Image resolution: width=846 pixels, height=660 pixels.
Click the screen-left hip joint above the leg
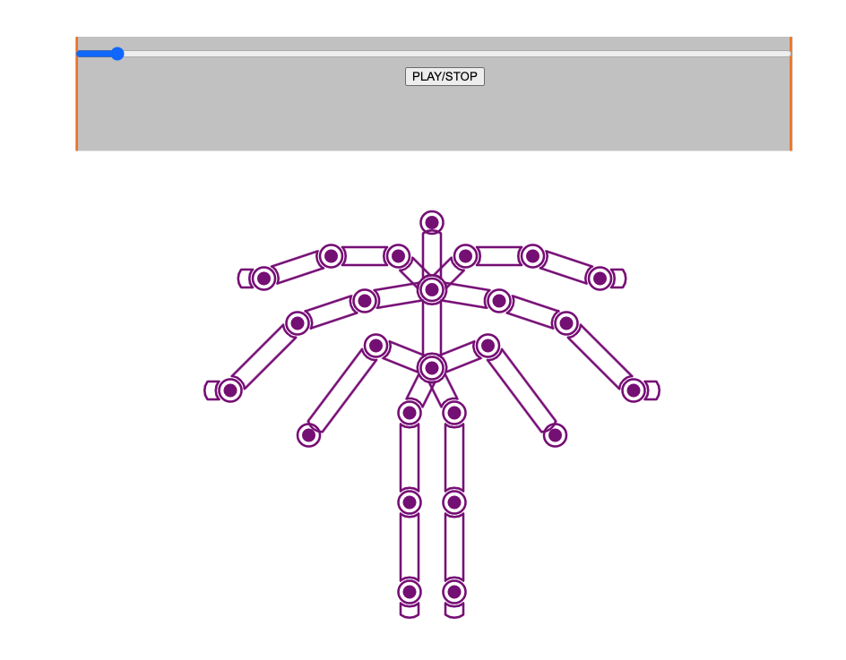coord(410,413)
